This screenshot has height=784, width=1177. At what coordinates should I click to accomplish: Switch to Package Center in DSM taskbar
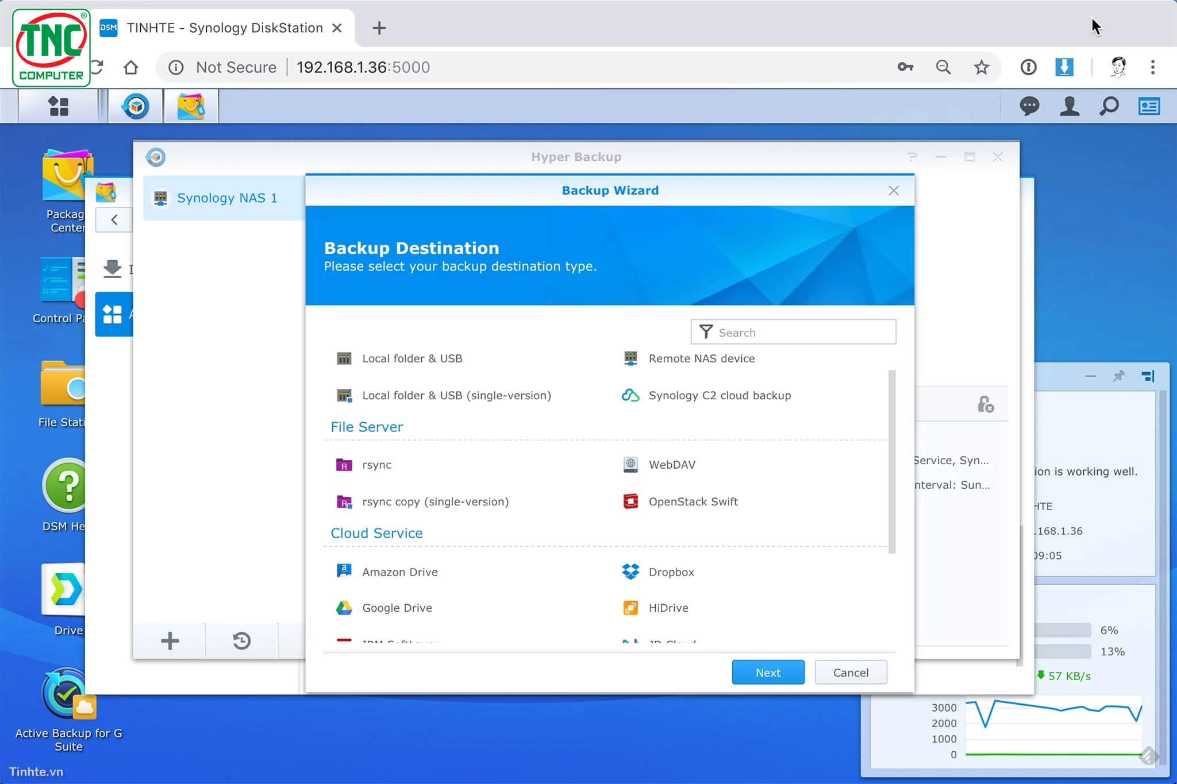click(191, 106)
